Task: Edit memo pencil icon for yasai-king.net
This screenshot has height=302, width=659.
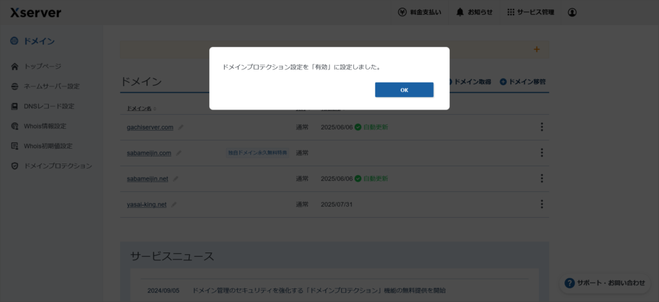Action: (x=174, y=204)
